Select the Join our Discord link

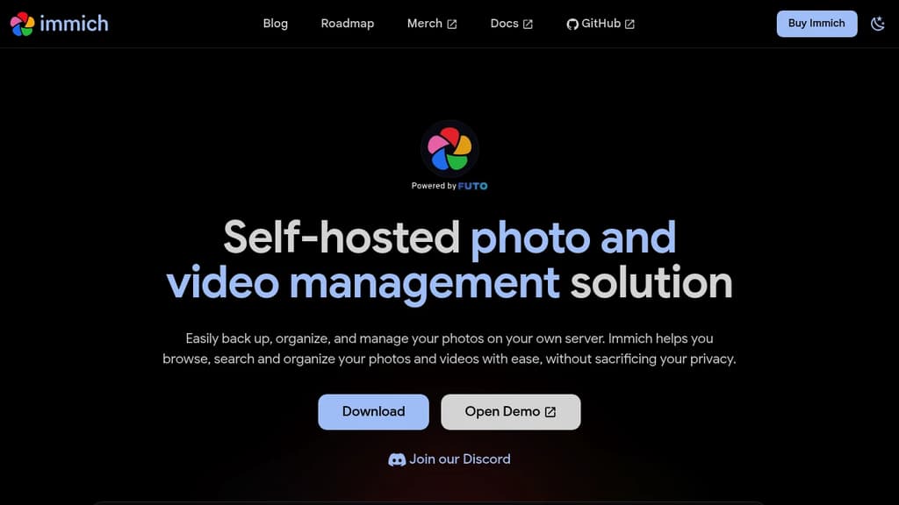458,459
